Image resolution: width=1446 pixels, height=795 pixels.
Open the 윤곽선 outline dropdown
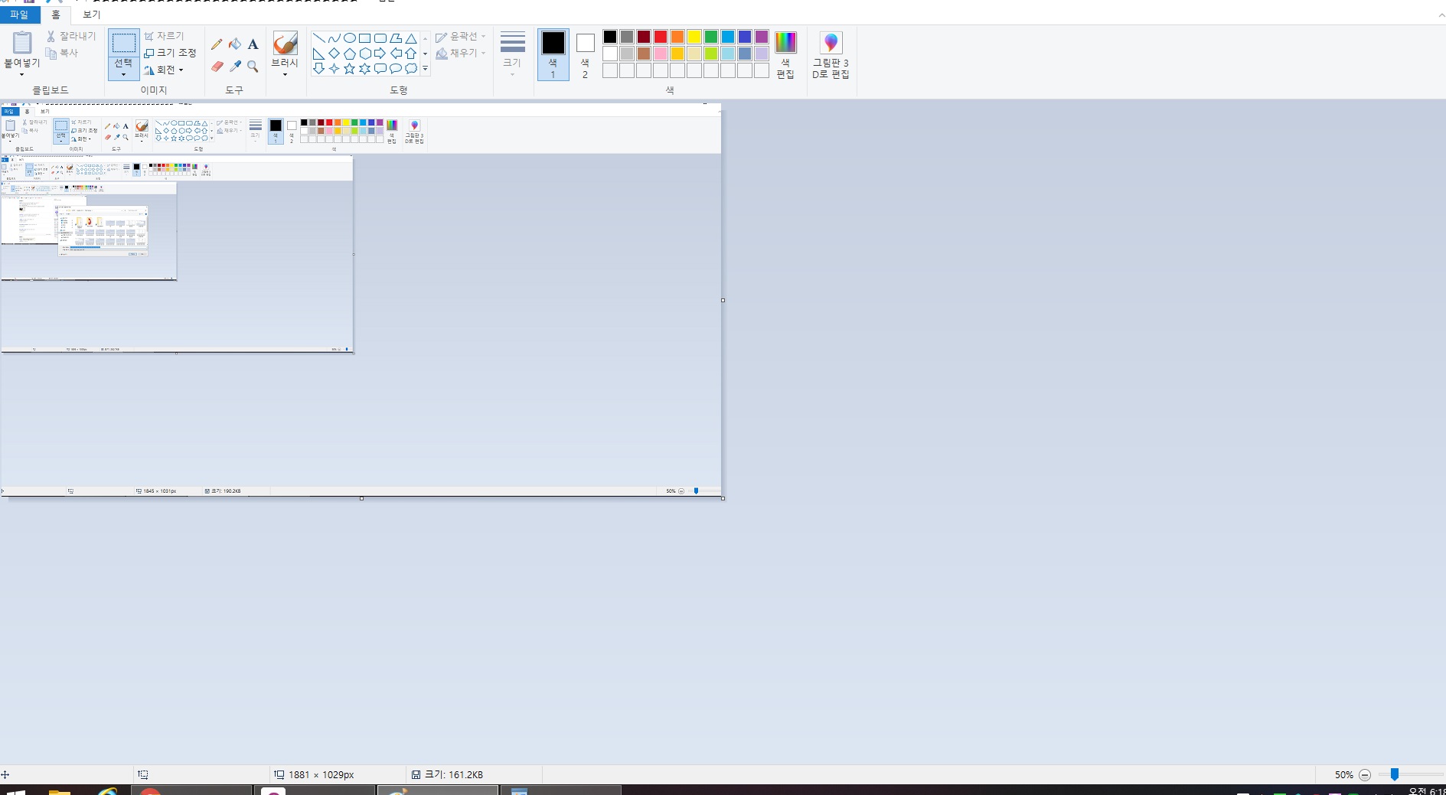coord(461,37)
